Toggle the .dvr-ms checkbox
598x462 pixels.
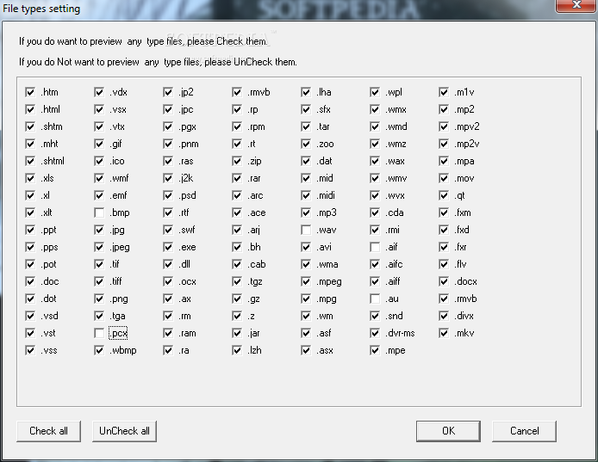[375, 333]
